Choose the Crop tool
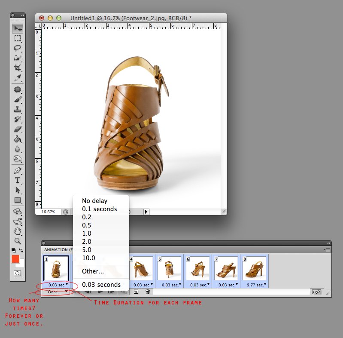This screenshot has height=338, width=343. pos(18,68)
